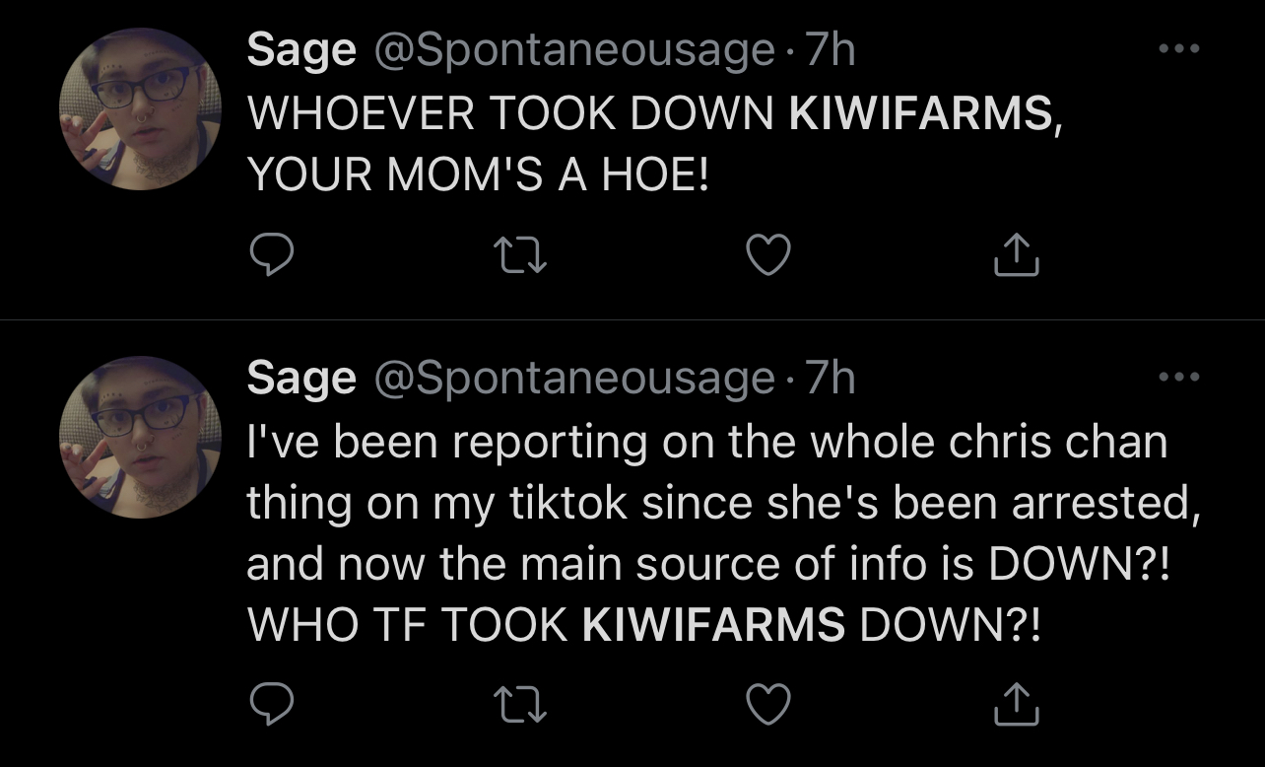
Task: Open more options on the "WHOEVER TOOK DOWN" tweet
Action: tap(1180, 49)
